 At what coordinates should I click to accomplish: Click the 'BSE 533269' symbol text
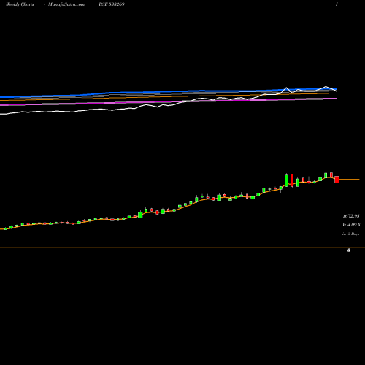pyautogui.click(x=112, y=4)
